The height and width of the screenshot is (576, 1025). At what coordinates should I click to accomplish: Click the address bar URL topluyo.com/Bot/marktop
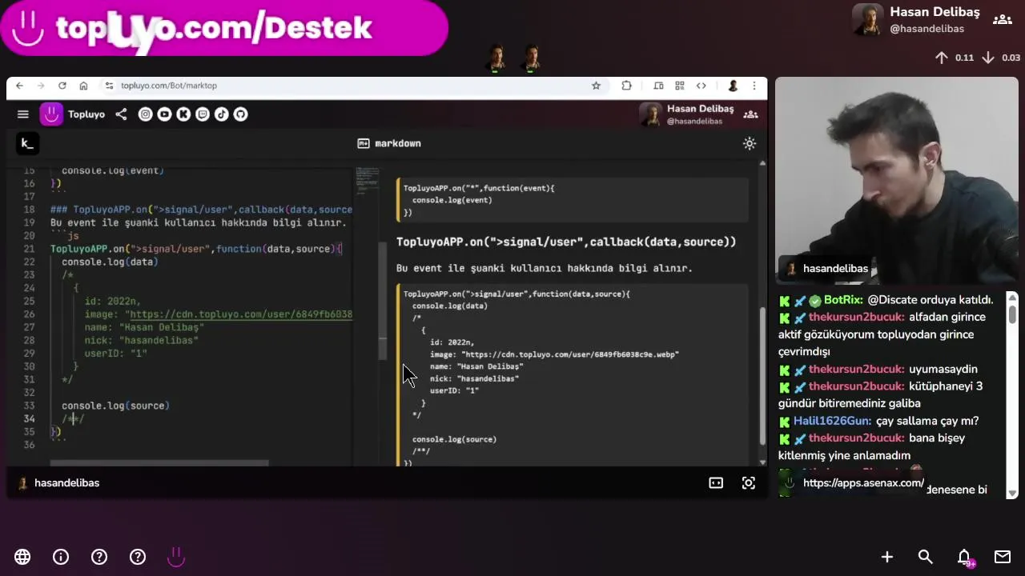click(169, 86)
